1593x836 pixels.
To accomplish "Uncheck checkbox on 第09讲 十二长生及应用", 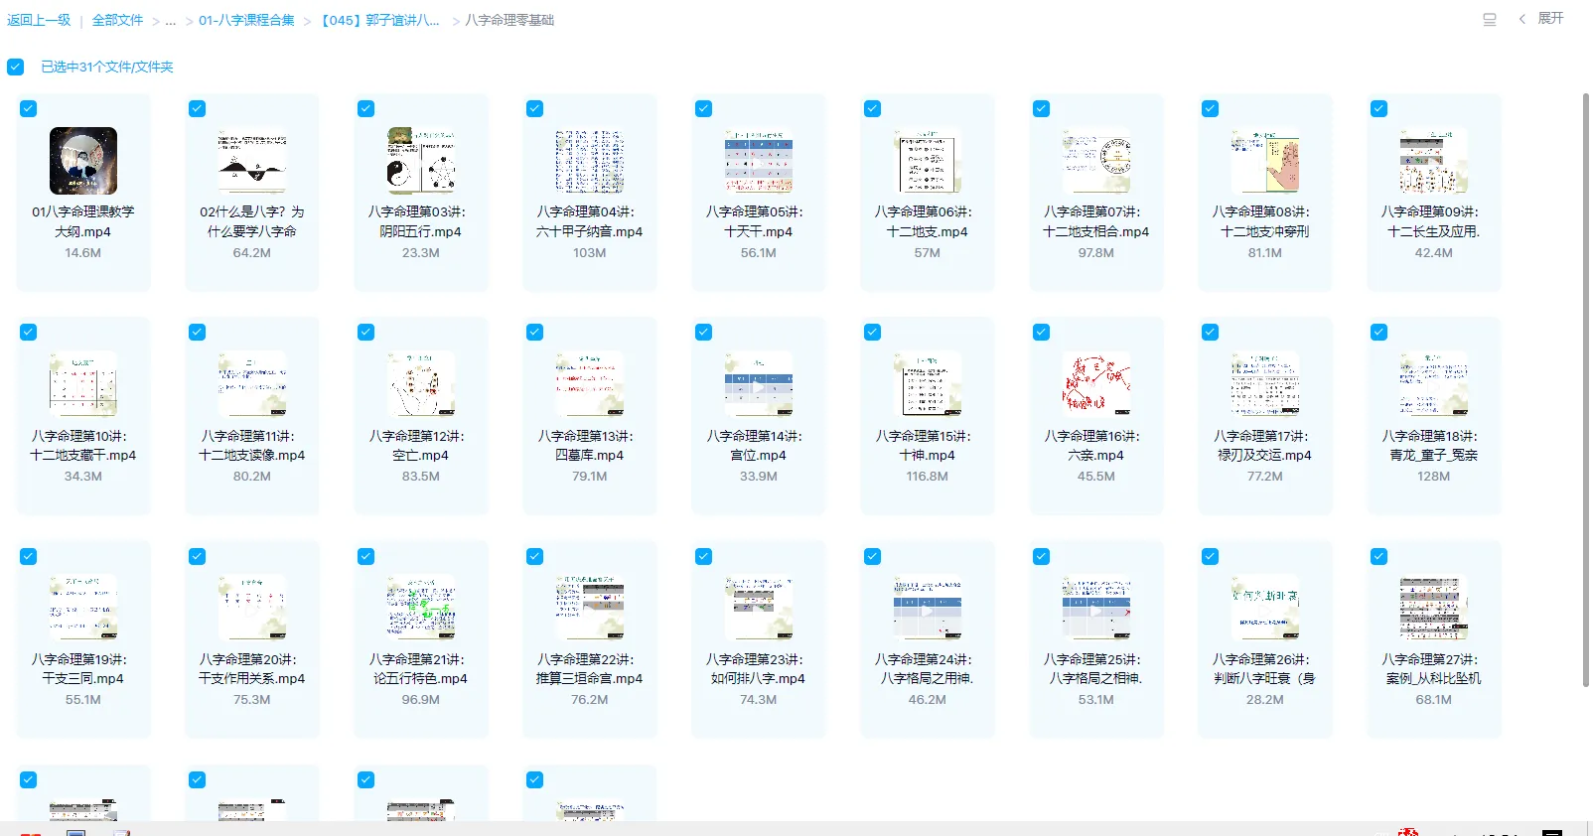I will pyautogui.click(x=1379, y=109).
